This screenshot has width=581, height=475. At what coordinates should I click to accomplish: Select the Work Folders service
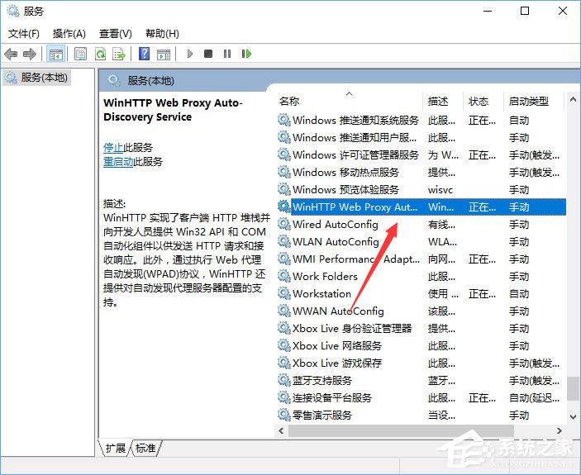[421, 277]
